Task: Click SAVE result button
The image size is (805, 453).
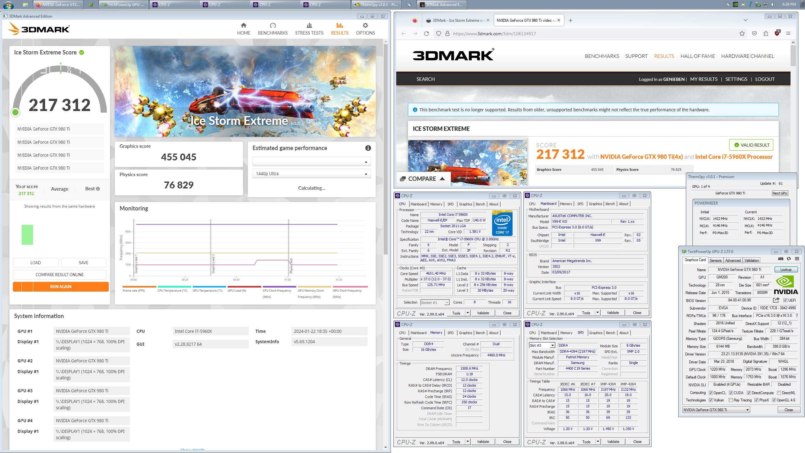Action: 83,263
